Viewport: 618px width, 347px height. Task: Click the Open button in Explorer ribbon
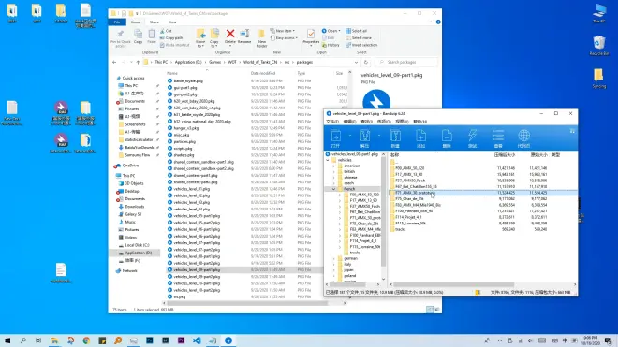click(331, 31)
